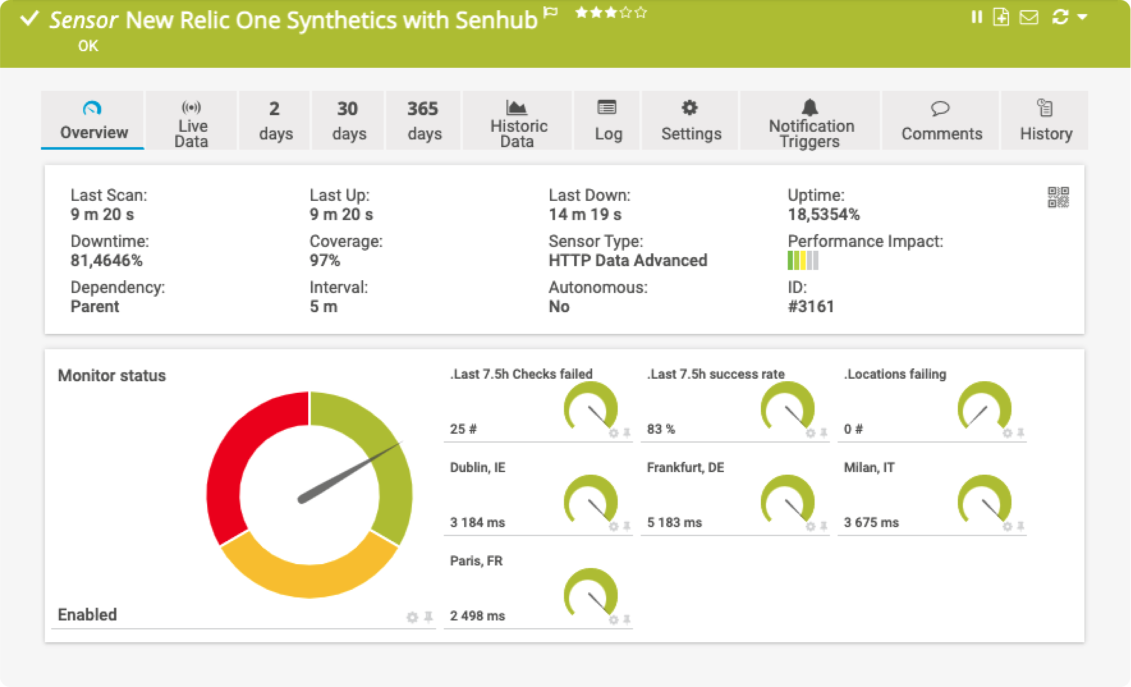
Task: Show the 30 days graph tab
Action: coord(348,121)
